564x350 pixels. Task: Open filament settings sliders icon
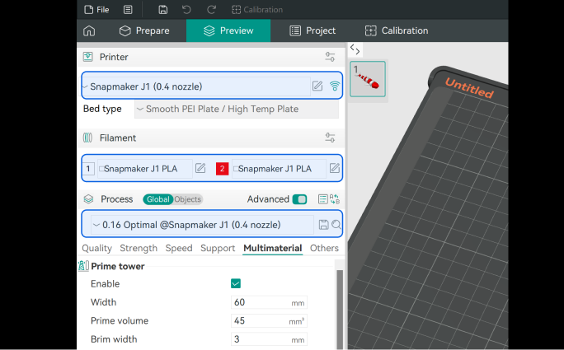click(330, 138)
